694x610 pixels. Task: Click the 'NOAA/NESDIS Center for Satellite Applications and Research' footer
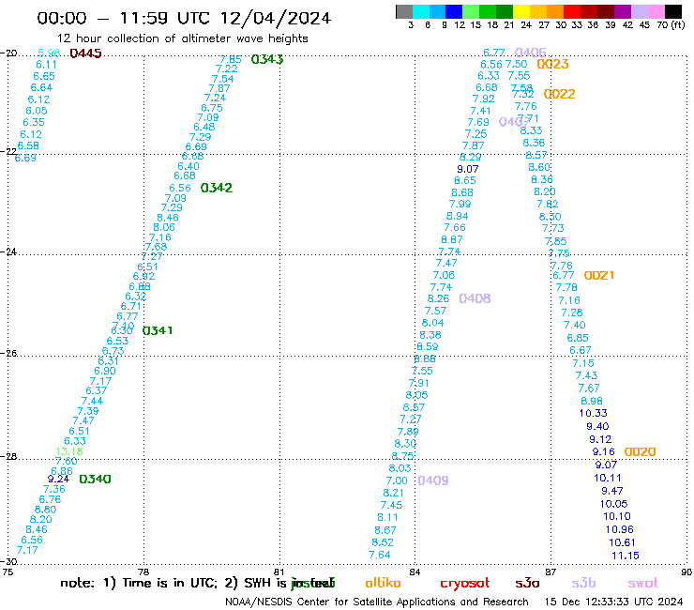point(377,602)
